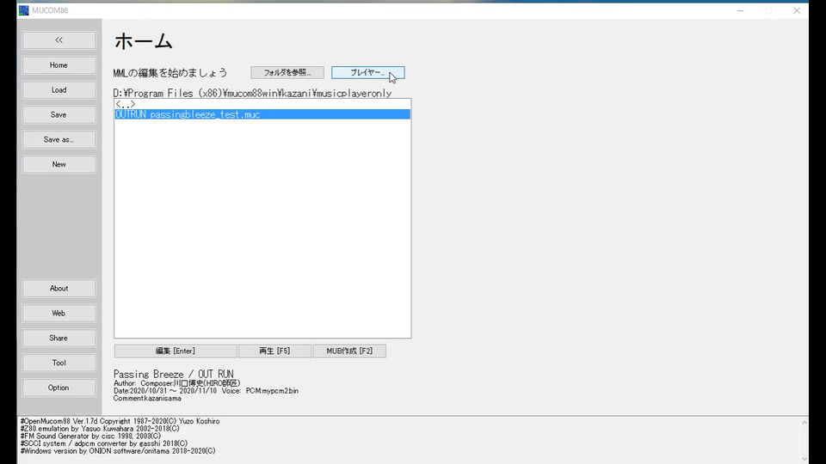This screenshot has width=826, height=464.
Task: Click the #FM Sound Generator log line
Action: click(90, 437)
